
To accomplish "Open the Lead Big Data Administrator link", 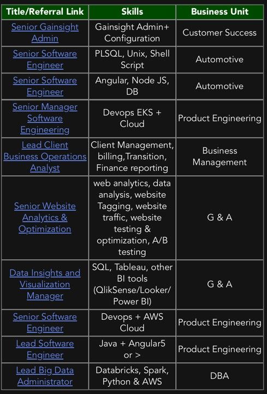I will coord(45,376).
